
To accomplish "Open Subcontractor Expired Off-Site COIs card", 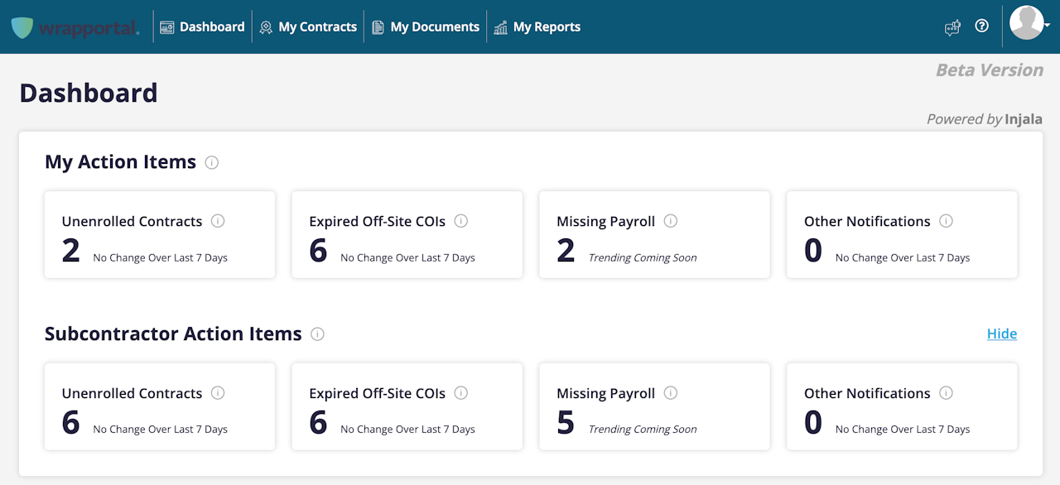I will (407, 407).
